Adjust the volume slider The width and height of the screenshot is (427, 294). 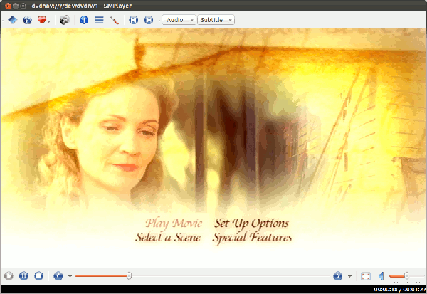coord(407,276)
